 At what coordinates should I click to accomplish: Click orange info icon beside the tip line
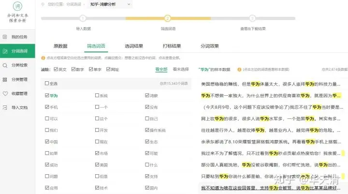43,58
